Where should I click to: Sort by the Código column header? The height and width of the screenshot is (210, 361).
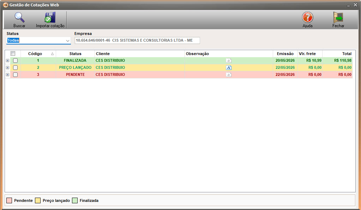pyautogui.click(x=38, y=54)
